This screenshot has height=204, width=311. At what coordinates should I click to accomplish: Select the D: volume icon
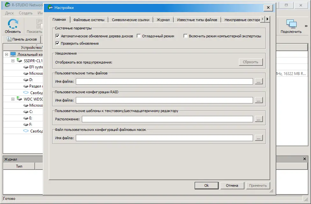click(x=26, y=80)
